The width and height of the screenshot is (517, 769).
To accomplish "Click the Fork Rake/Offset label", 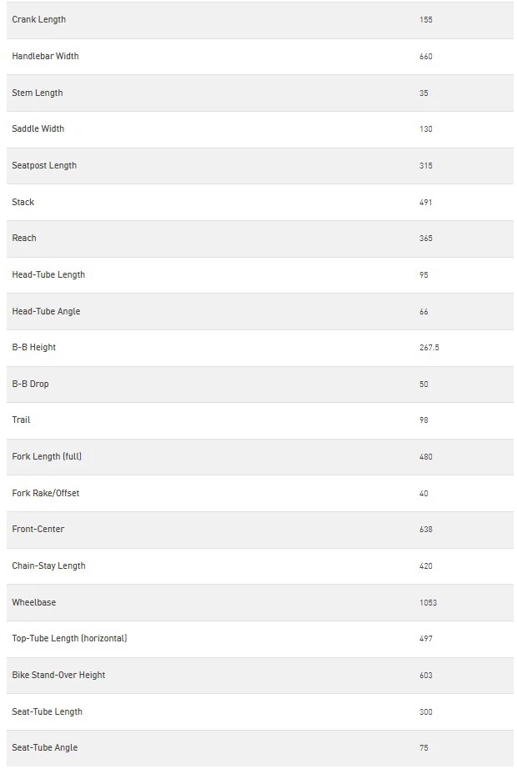I will point(46,493).
